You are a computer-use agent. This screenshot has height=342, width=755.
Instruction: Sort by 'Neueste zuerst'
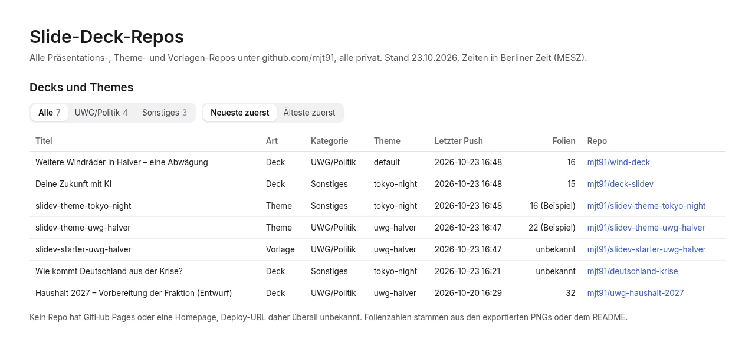coord(240,113)
